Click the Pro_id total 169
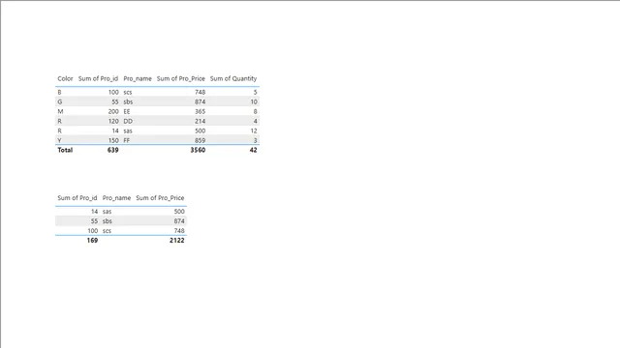Image resolution: width=620 pixels, height=348 pixels. coord(92,241)
